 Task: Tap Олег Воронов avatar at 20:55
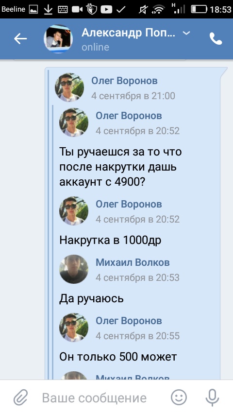pos(74,328)
